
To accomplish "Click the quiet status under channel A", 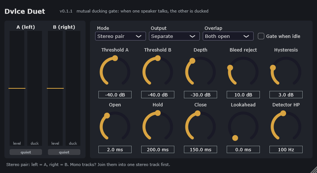I will pos(26,152).
